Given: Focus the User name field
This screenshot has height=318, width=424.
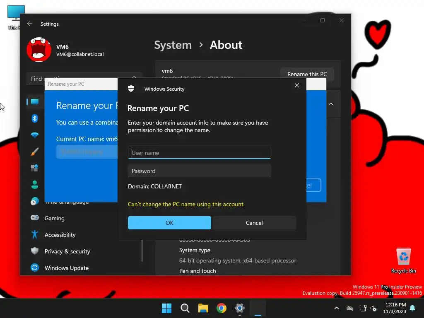Looking at the screenshot, I should (x=199, y=152).
